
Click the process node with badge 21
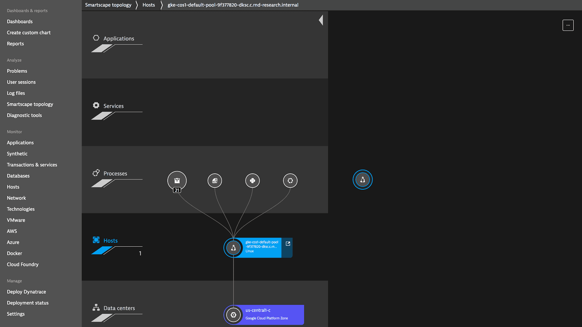177,181
